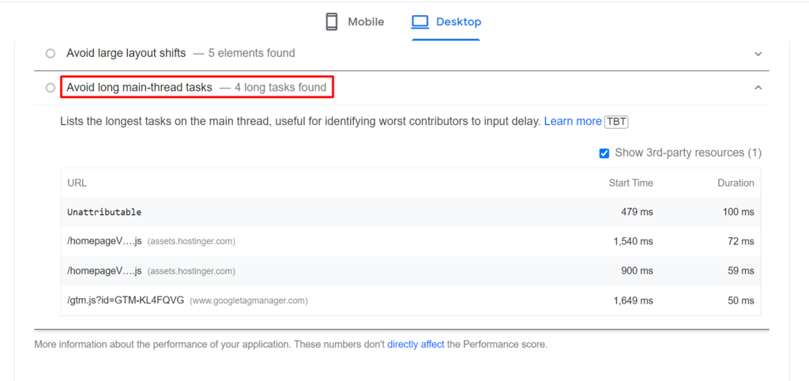The width and height of the screenshot is (809, 381).
Task: Click the Start Time column header
Action: pyautogui.click(x=630, y=183)
